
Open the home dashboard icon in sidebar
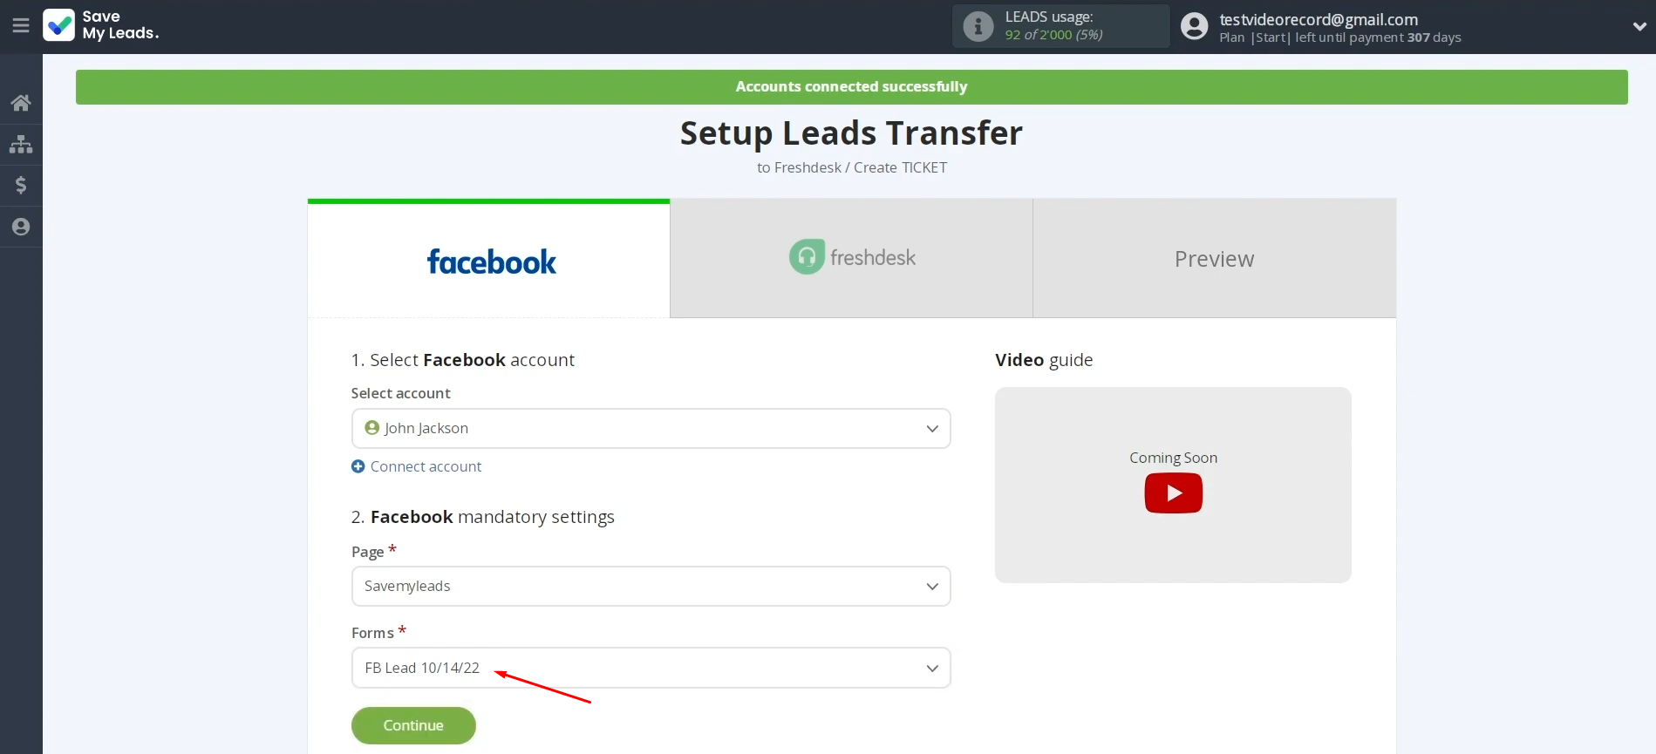(21, 103)
